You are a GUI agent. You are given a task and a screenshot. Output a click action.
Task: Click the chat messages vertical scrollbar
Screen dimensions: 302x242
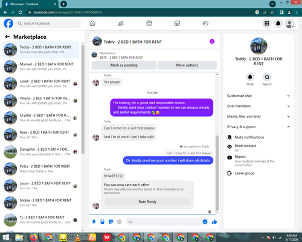click(x=217, y=173)
